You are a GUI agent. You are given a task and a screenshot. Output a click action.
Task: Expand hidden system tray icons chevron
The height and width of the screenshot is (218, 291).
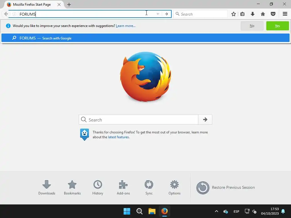coord(216,211)
